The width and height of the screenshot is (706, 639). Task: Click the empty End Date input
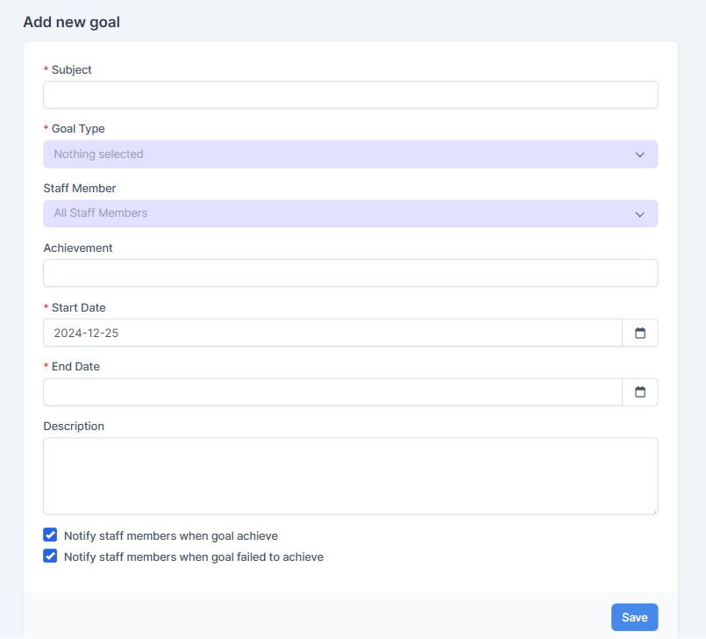pyautogui.click(x=332, y=392)
